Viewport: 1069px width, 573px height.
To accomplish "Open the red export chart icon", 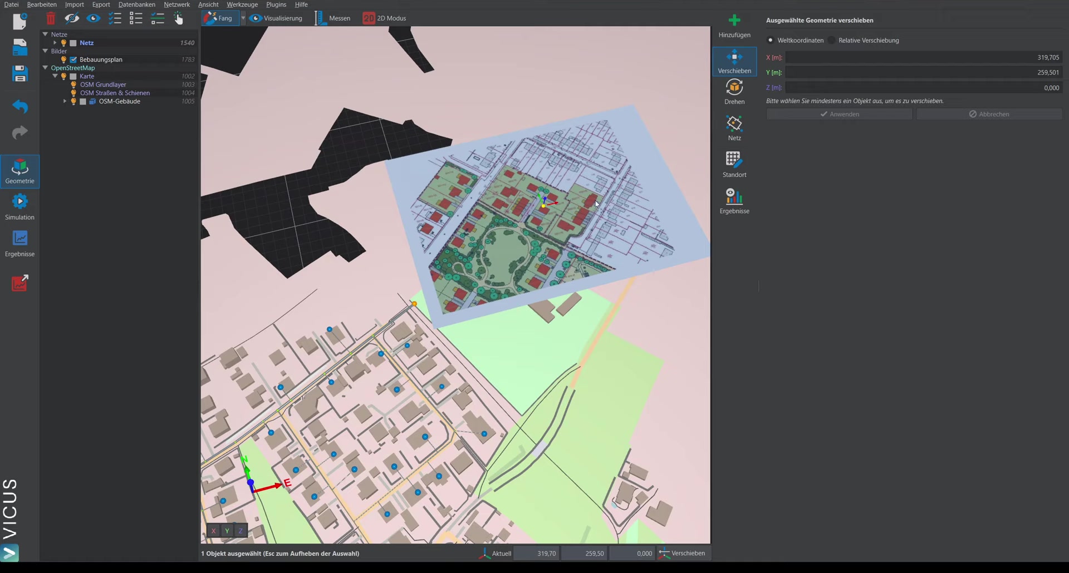I will [x=20, y=283].
